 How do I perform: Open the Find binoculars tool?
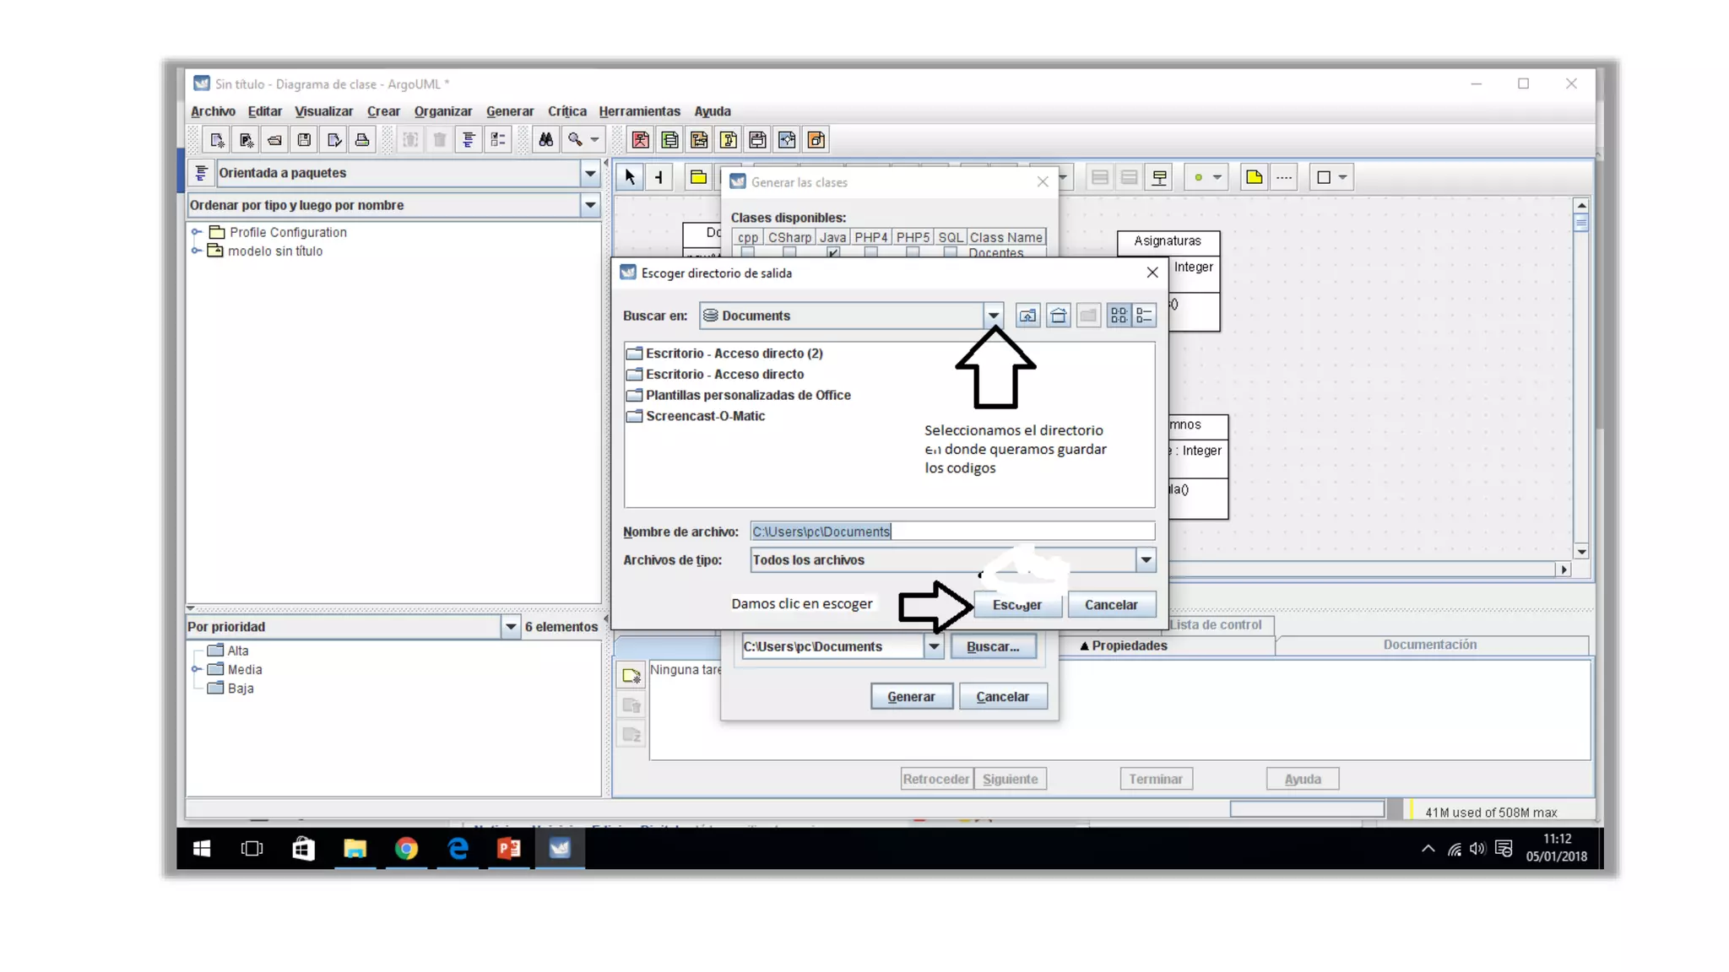[x=546, y=140]
